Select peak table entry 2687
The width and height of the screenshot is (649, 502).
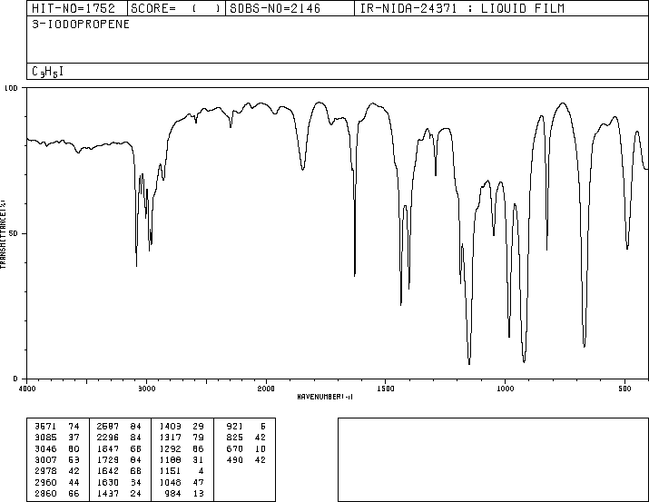coord(108,427)
